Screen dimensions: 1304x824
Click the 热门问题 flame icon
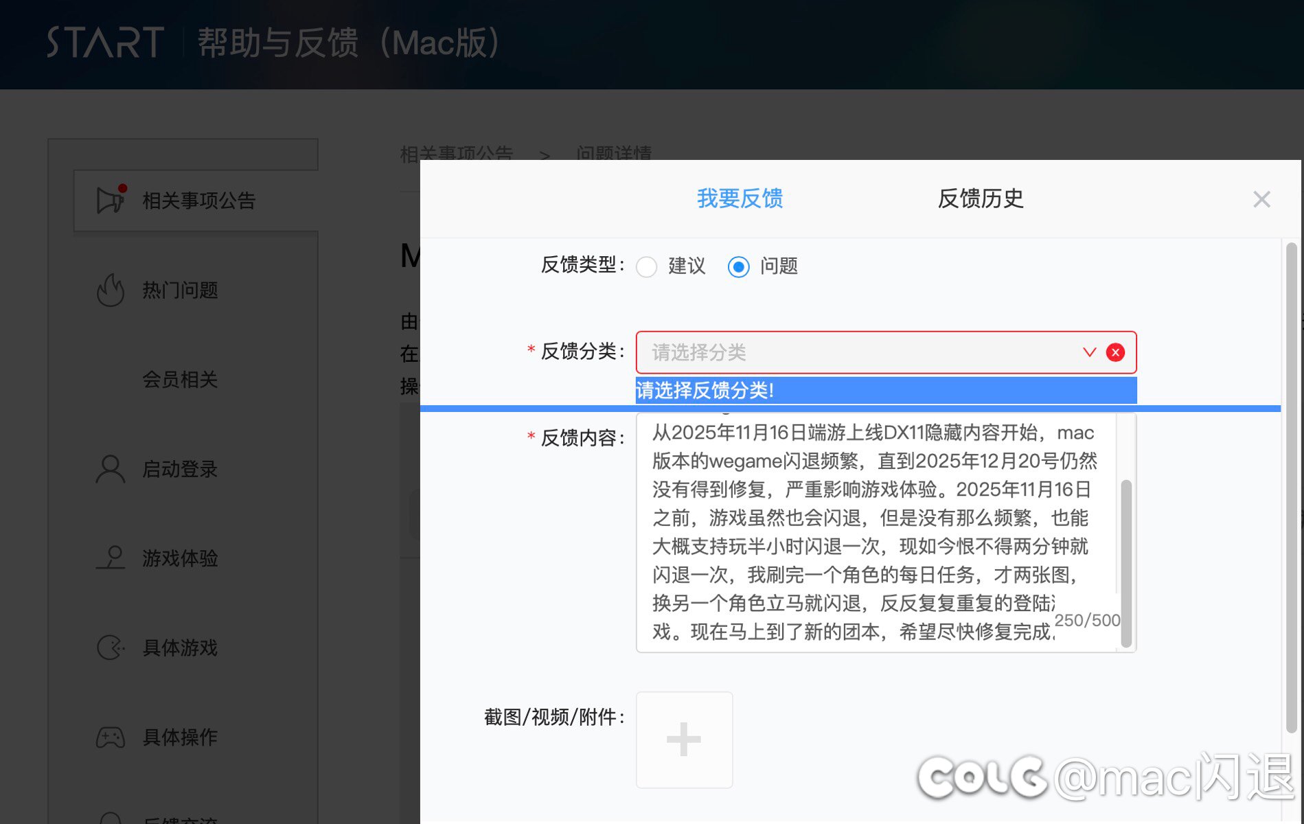point(111,290)
